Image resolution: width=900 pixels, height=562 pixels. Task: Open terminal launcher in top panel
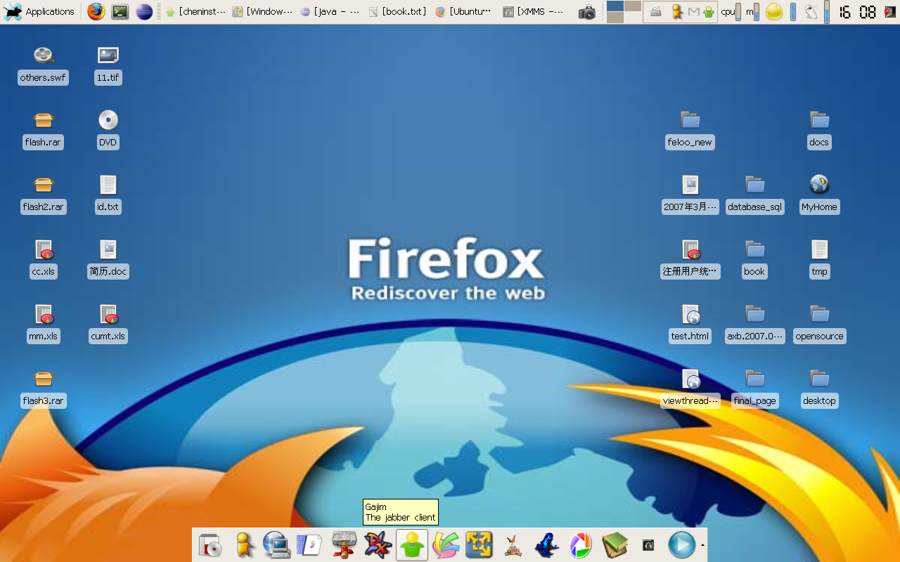tap(120, 12)
